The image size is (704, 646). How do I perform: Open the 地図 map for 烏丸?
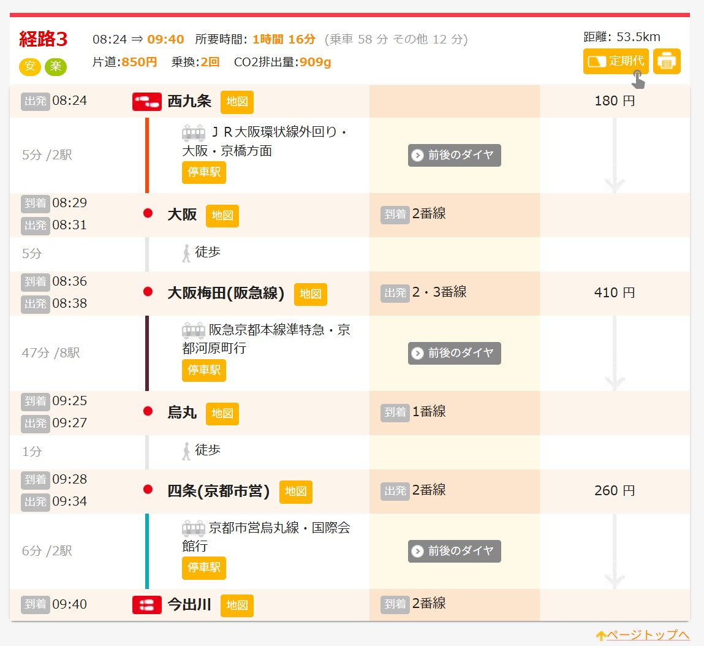pos(222,414)
